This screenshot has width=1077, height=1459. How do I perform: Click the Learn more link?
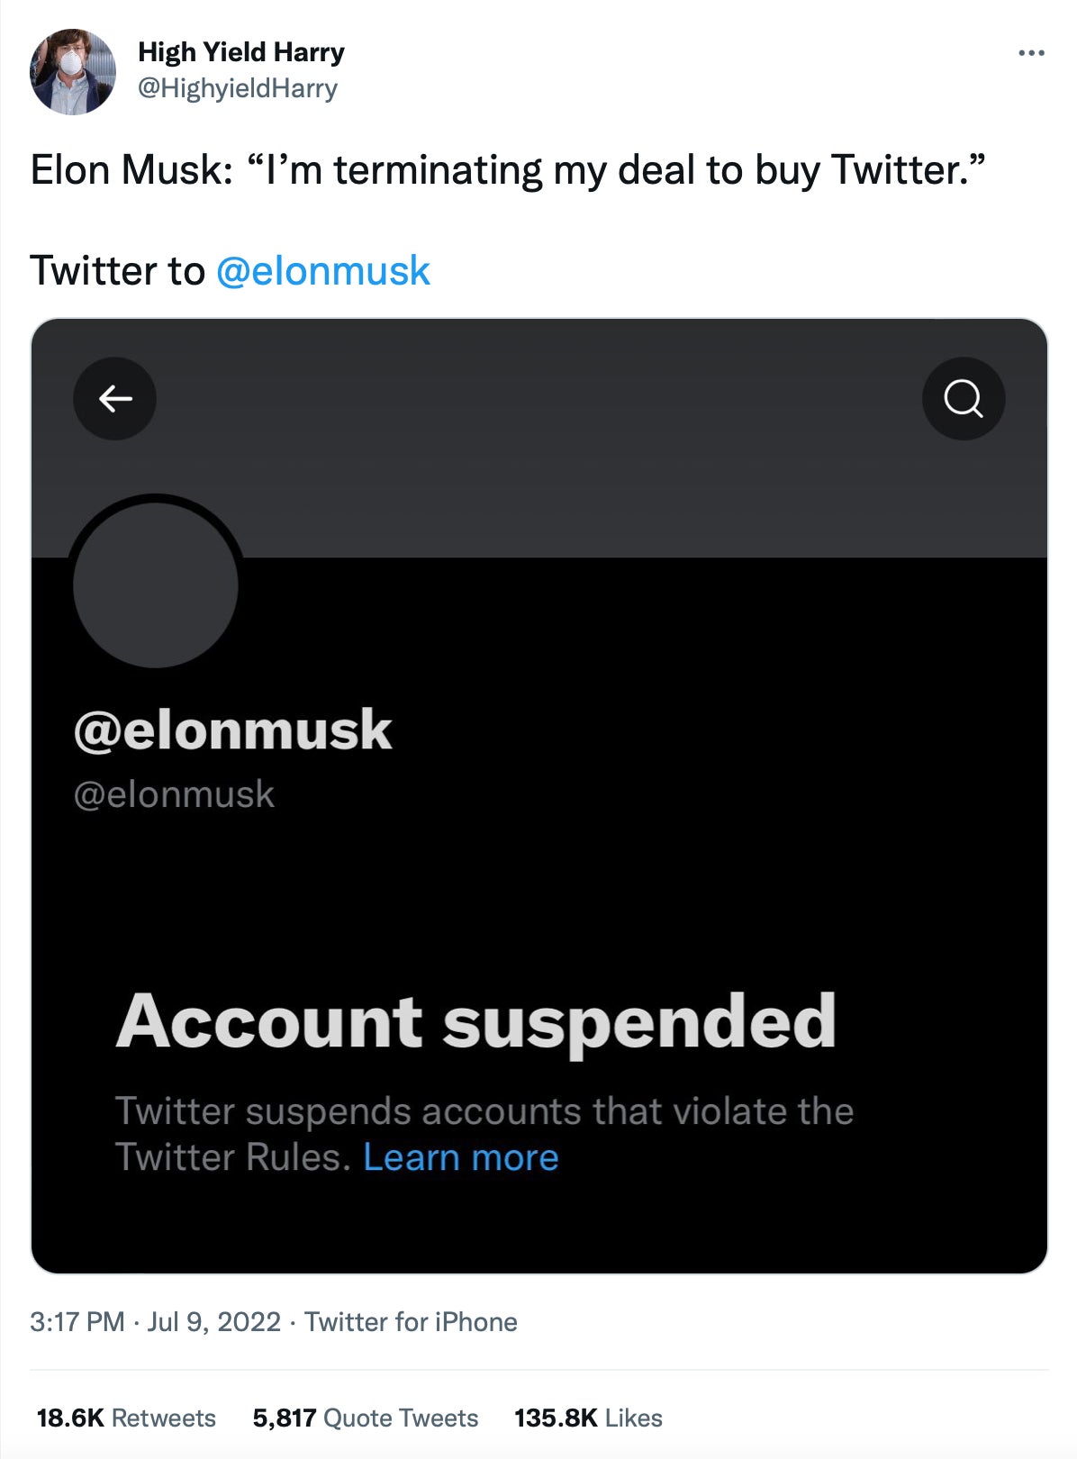[461, 1155]
